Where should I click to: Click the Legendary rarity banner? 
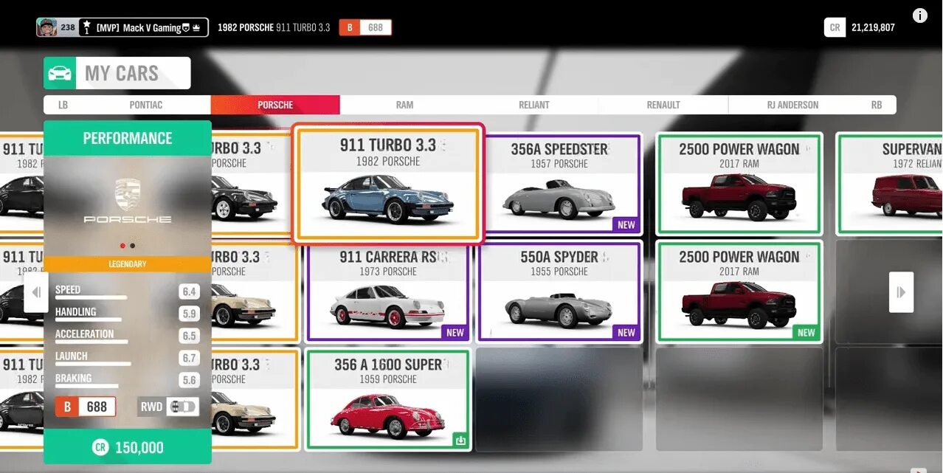pyautogui.click(x=128, y=263)
